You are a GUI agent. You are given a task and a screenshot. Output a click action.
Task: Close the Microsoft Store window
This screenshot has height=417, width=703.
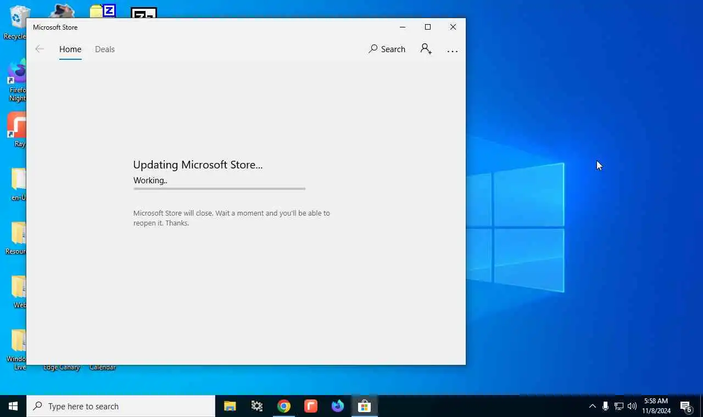tap(453, 27)
